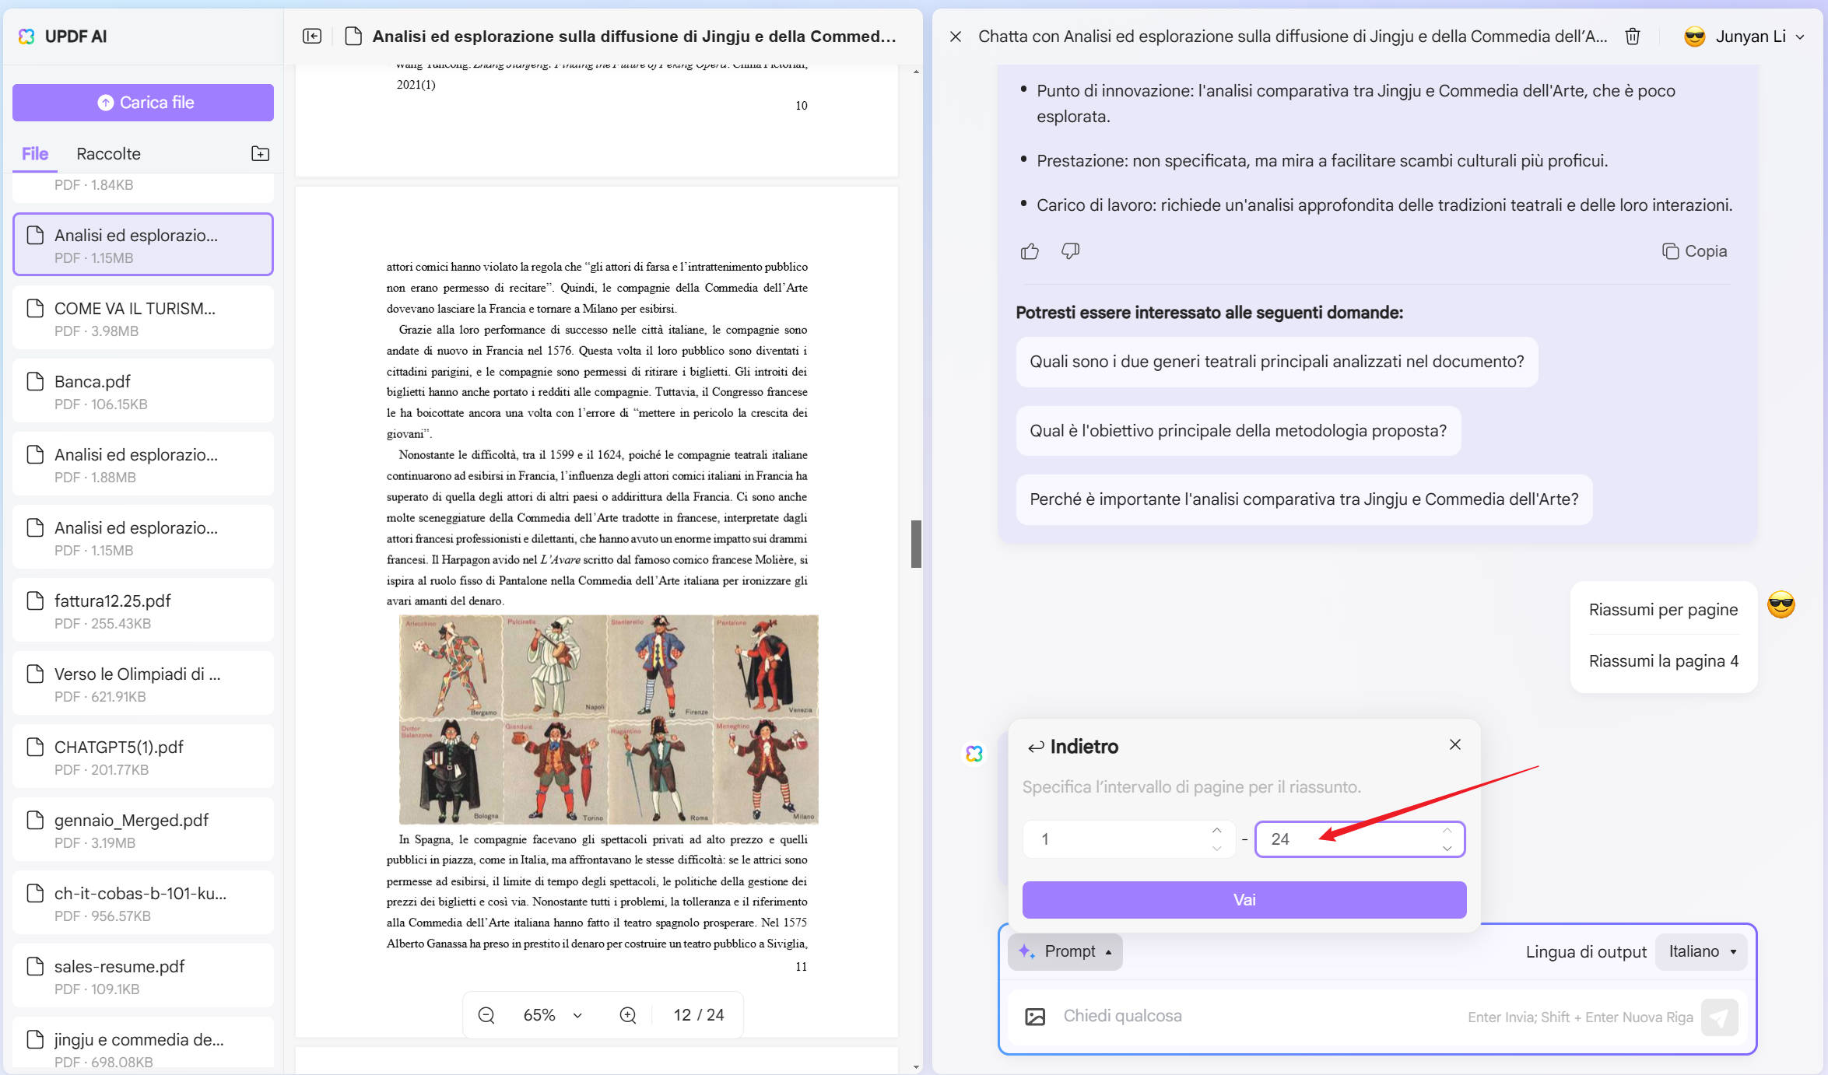Image resolution: width=1828 pixels, height=1075 pixels.
Task: Switch to the Raccolte tab
Action: click(x=108, y=154)
